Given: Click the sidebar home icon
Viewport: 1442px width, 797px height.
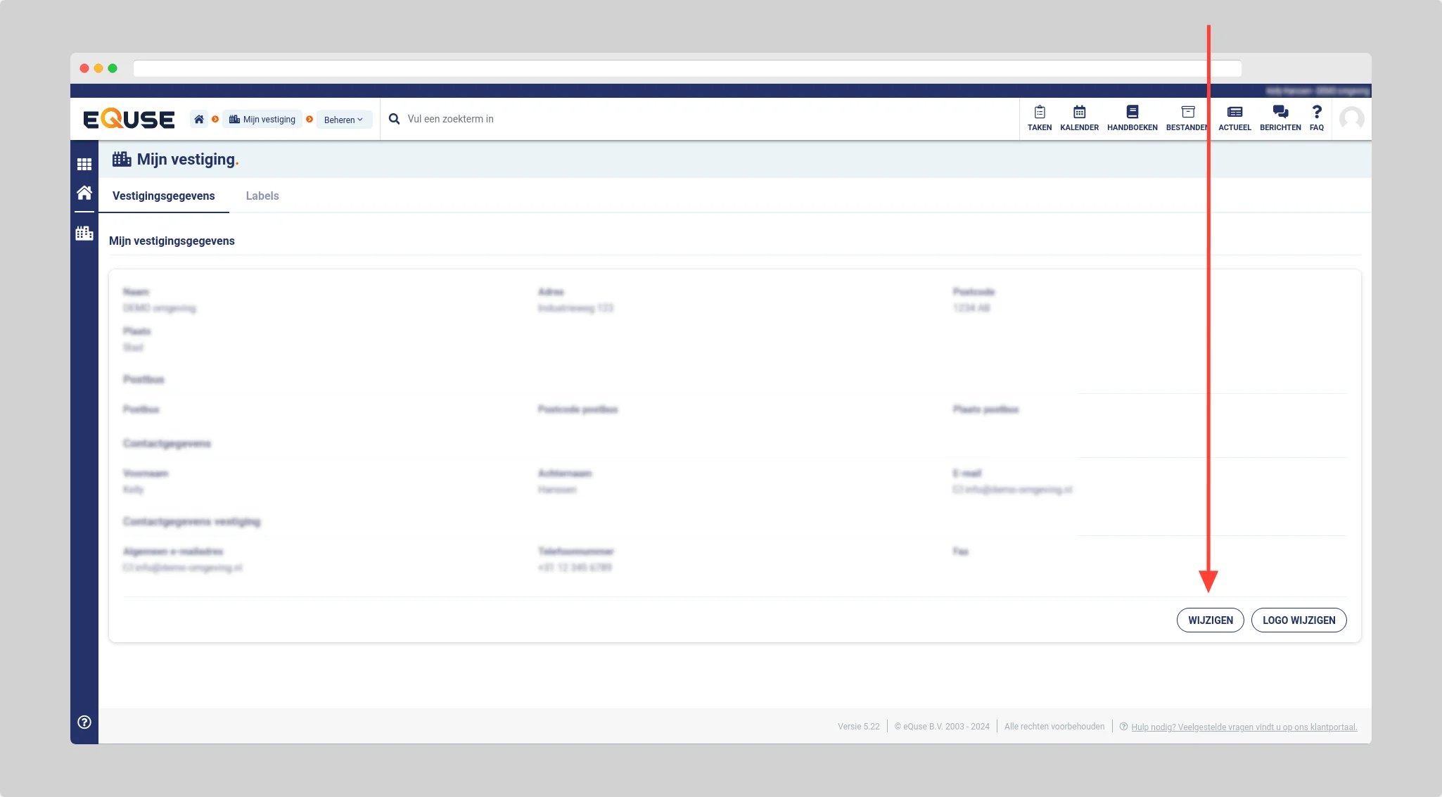Looking at the screenshot, I should click(84, 193).
